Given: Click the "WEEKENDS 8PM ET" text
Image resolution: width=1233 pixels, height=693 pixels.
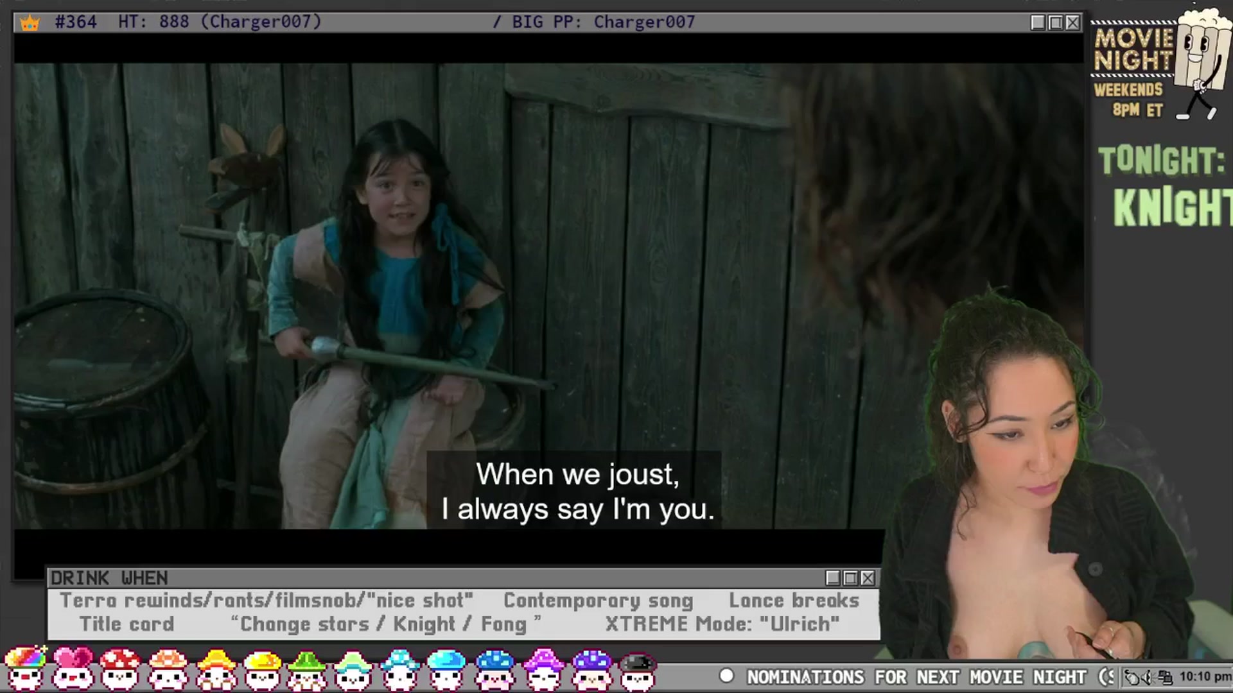Looking at the screenshot, I should tap(1129, 99).
